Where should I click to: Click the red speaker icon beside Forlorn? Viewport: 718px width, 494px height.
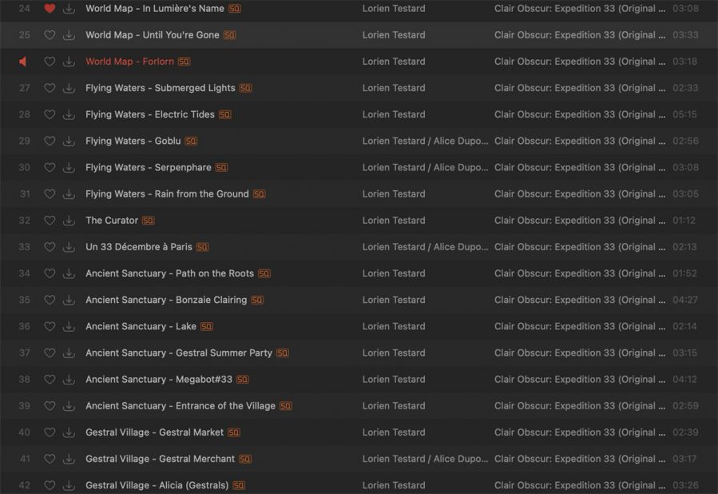[23, 62]
